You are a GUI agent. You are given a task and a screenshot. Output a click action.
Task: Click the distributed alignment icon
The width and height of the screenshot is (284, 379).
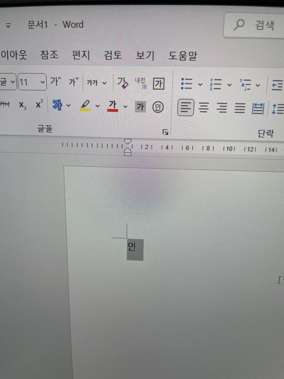258,108
